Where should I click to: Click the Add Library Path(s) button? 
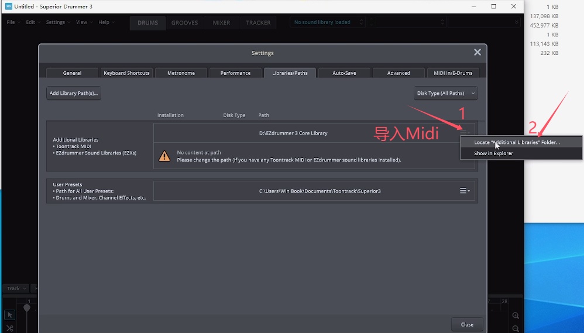tap(74, 93)
